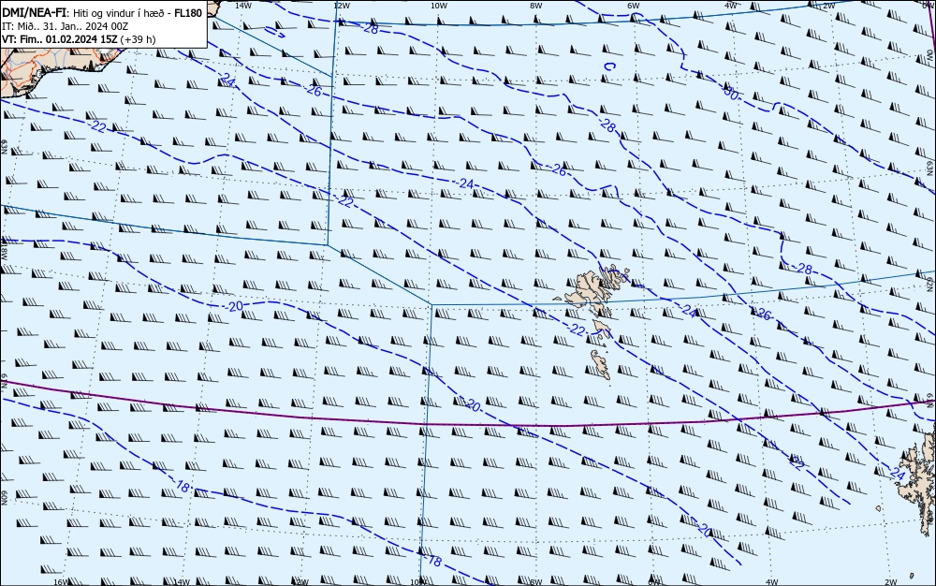
Task: Click the FL180 flight level label
Action: click(x=188, y=12)
